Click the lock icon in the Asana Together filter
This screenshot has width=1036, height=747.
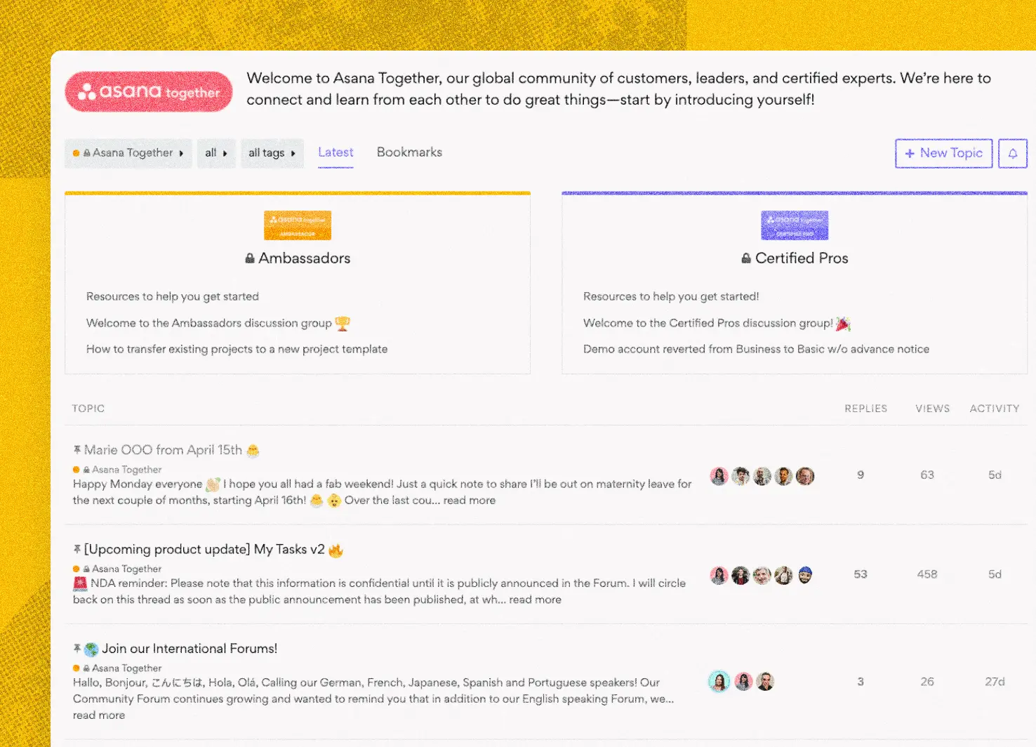(x=86, y=152)
